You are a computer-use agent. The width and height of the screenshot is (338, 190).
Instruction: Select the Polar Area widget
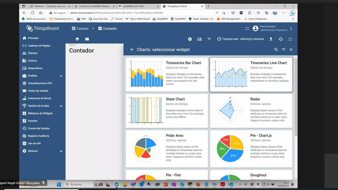[167, 149]
